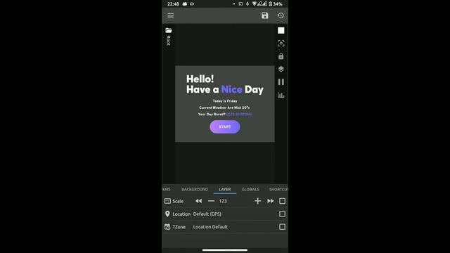Viewport: 450px width, 253px height.
Task: Select the 'Hello!' heading text in preview
Action: pyautogui.click(x=200, y=79)
